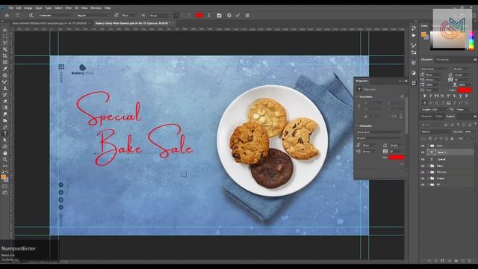The height and width of the screenshot is (269, 478).
Task: Switch to the Paths panel tab
Action: (x=439, y=117)
